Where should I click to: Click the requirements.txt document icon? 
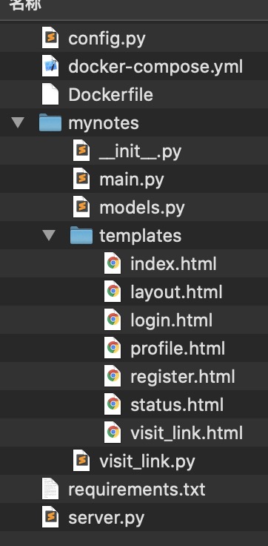point(50,489)
